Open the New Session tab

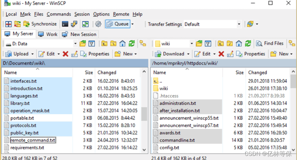click(79, 34)
